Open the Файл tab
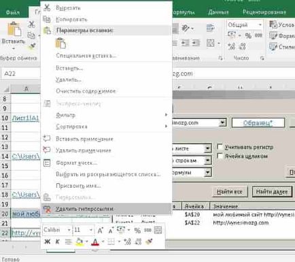295x262 pixels. click(x=12, y=12)
